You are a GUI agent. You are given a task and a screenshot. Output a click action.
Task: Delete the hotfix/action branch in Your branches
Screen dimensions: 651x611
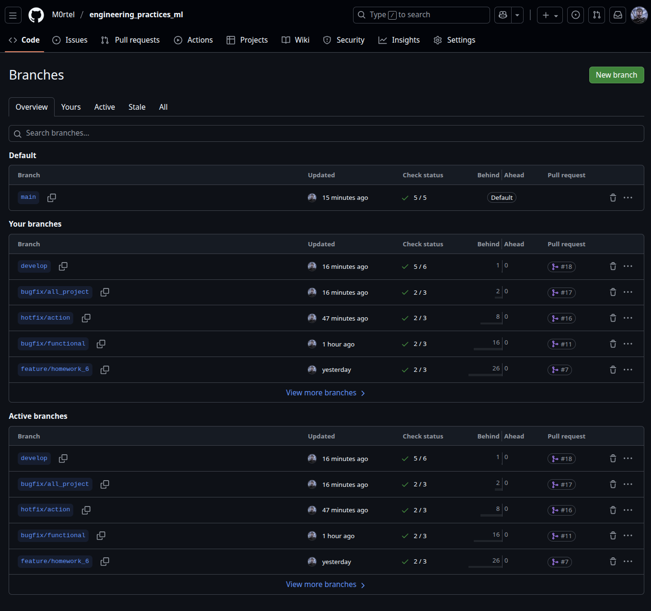tap(613, 318)
